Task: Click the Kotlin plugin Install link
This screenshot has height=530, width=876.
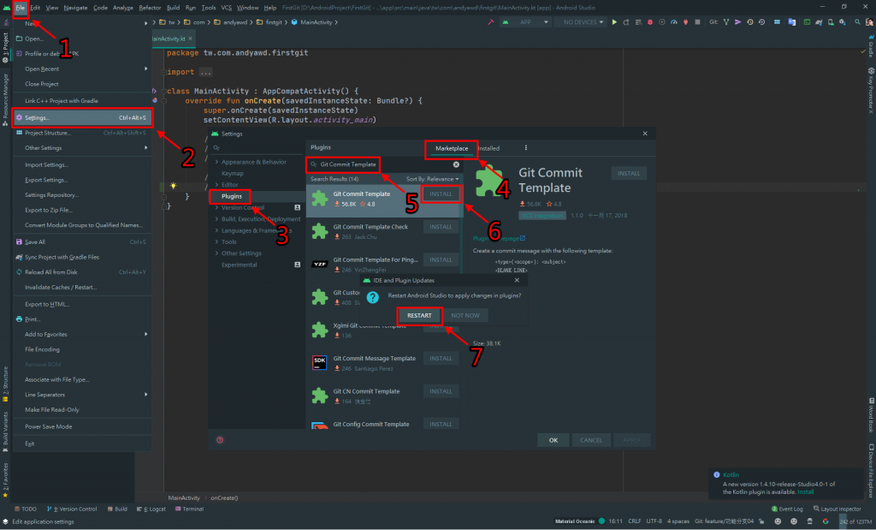Action: coord(805,492)
